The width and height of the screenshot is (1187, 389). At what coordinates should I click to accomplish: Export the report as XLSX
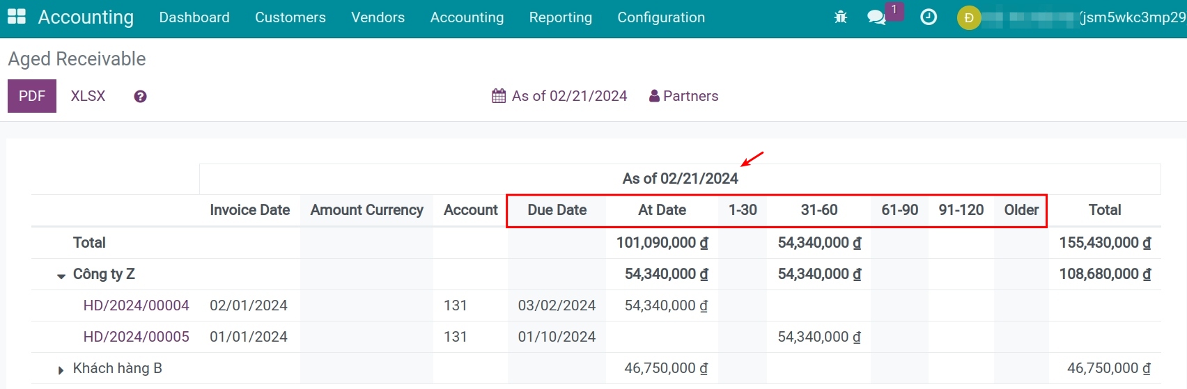pyautogui.click(x=88, y=96)
